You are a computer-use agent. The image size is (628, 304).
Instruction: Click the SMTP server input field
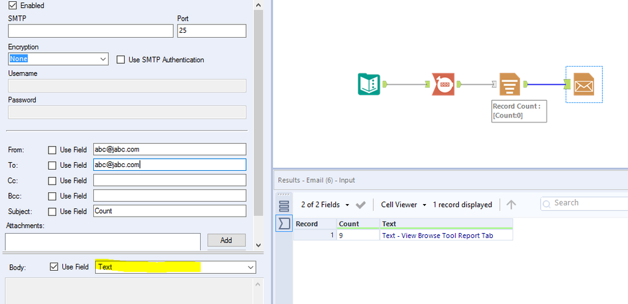point(91,31)
